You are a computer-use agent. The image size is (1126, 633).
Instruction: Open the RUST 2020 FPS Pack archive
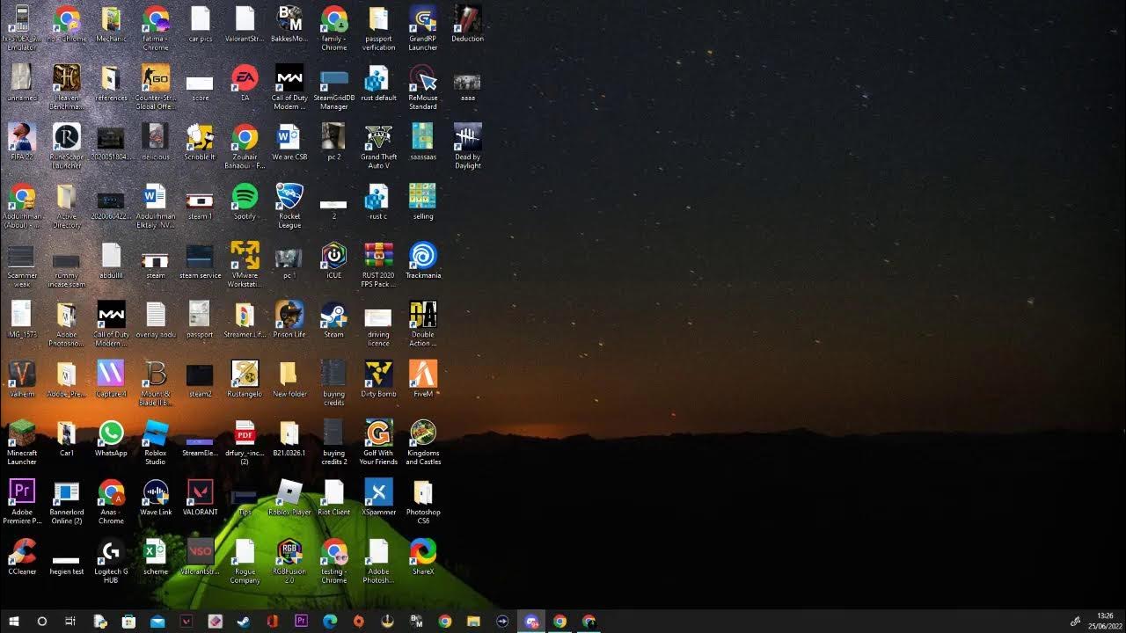point(378,265)
